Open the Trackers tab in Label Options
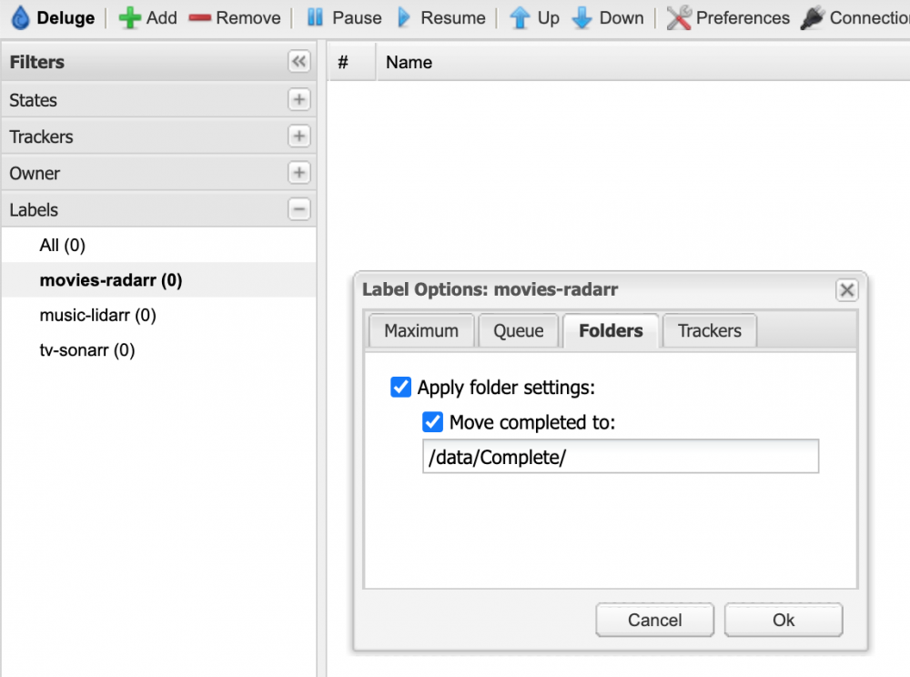This screenshot has width=910, height=677. (x=709, y=330)
